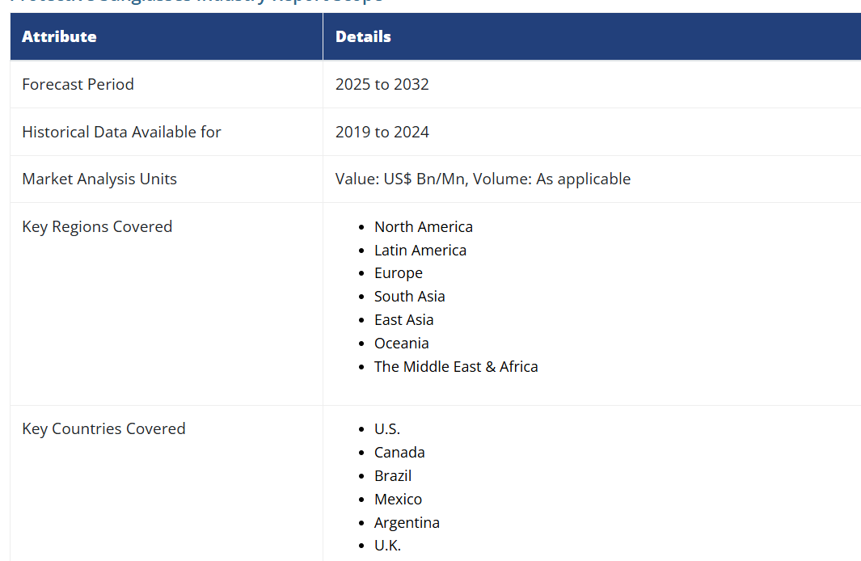Select the Europe list item
This screenshot has height=561, width=861.
[398, 273]
